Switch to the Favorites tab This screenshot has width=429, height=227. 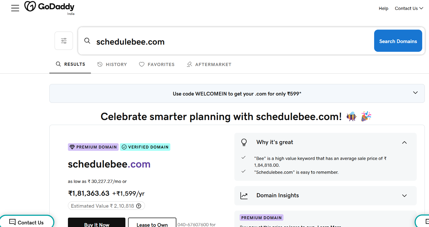(x=157, y=64)
